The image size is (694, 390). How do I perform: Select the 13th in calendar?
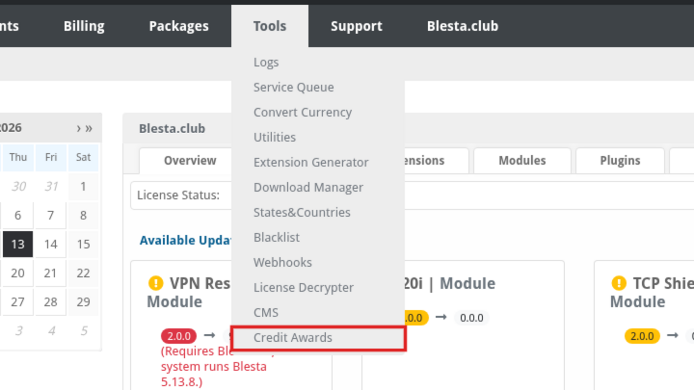18,244
